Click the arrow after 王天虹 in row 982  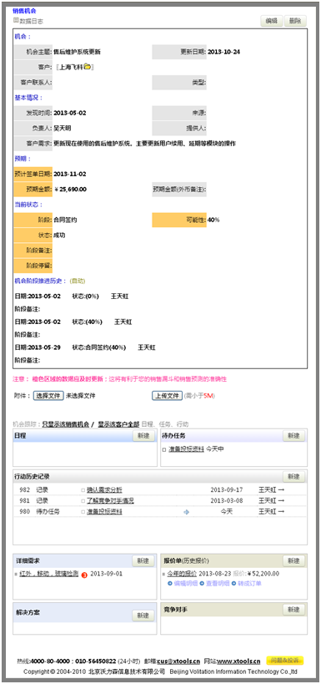pos(281,490)
